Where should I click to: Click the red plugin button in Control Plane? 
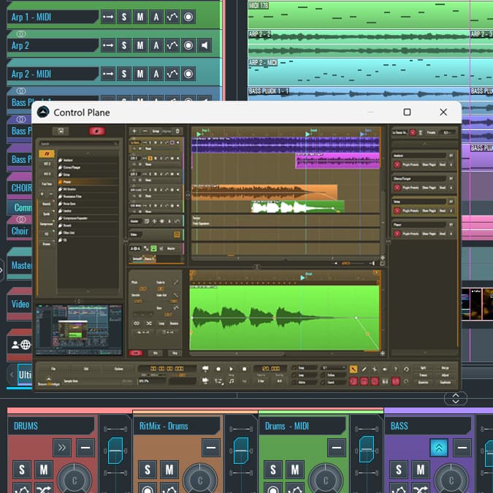click(x=97, y=131)
